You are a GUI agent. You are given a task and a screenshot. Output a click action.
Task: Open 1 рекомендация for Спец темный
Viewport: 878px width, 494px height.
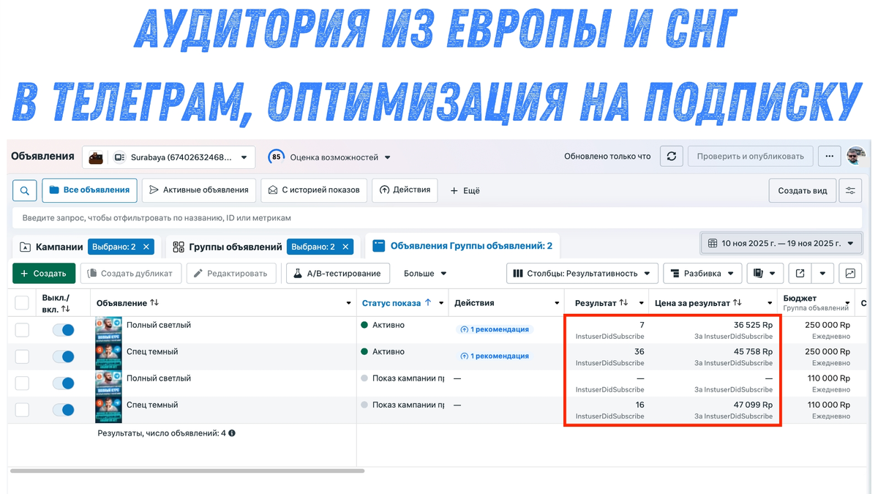(495, 356)
